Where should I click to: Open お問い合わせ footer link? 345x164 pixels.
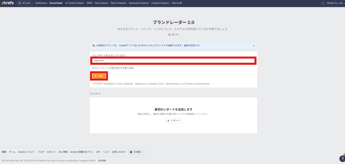(119, 152)
